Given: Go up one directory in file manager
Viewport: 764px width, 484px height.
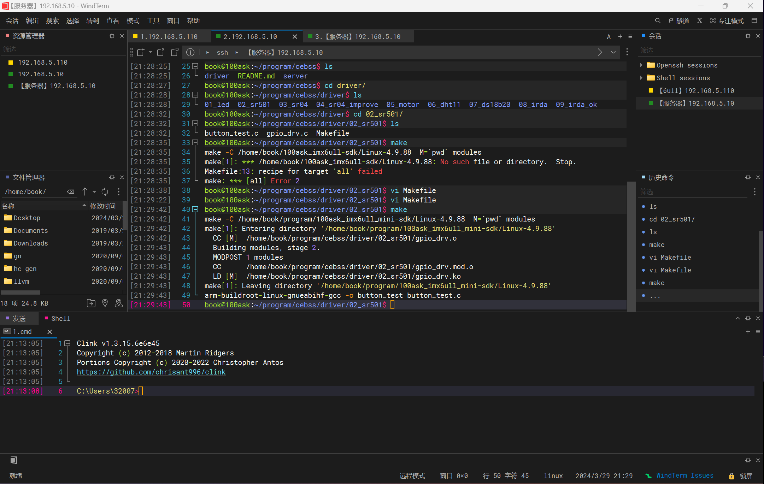Looking at the screenshot, I should pos(85,192).
